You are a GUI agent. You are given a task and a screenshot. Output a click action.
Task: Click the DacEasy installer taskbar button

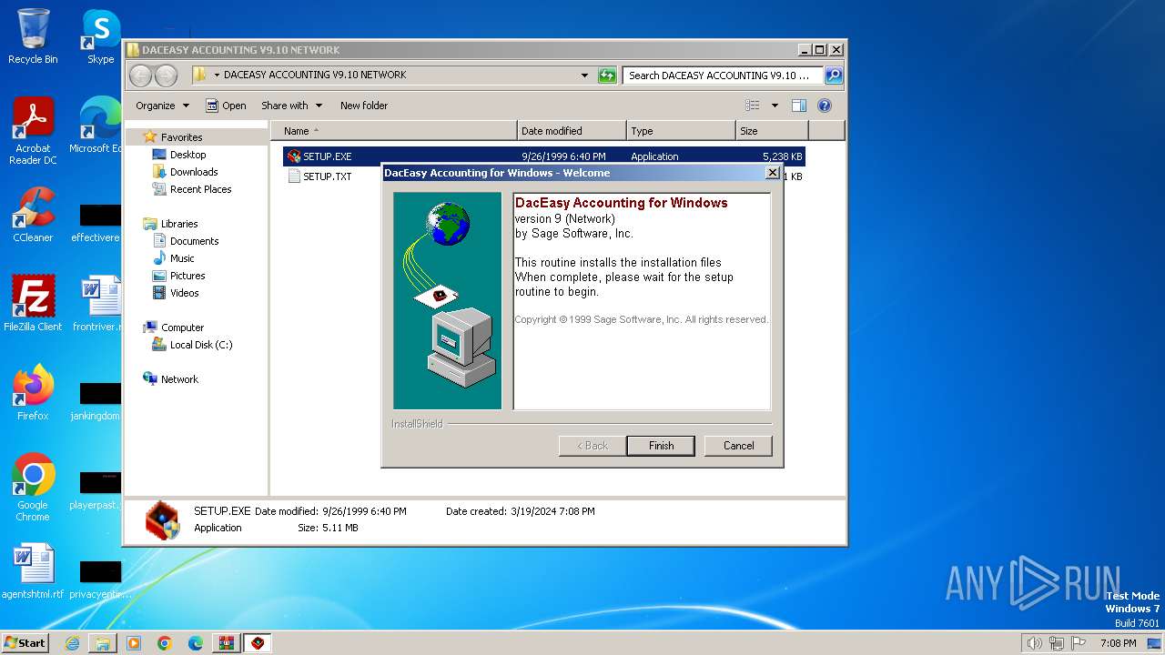coord(258,643)
